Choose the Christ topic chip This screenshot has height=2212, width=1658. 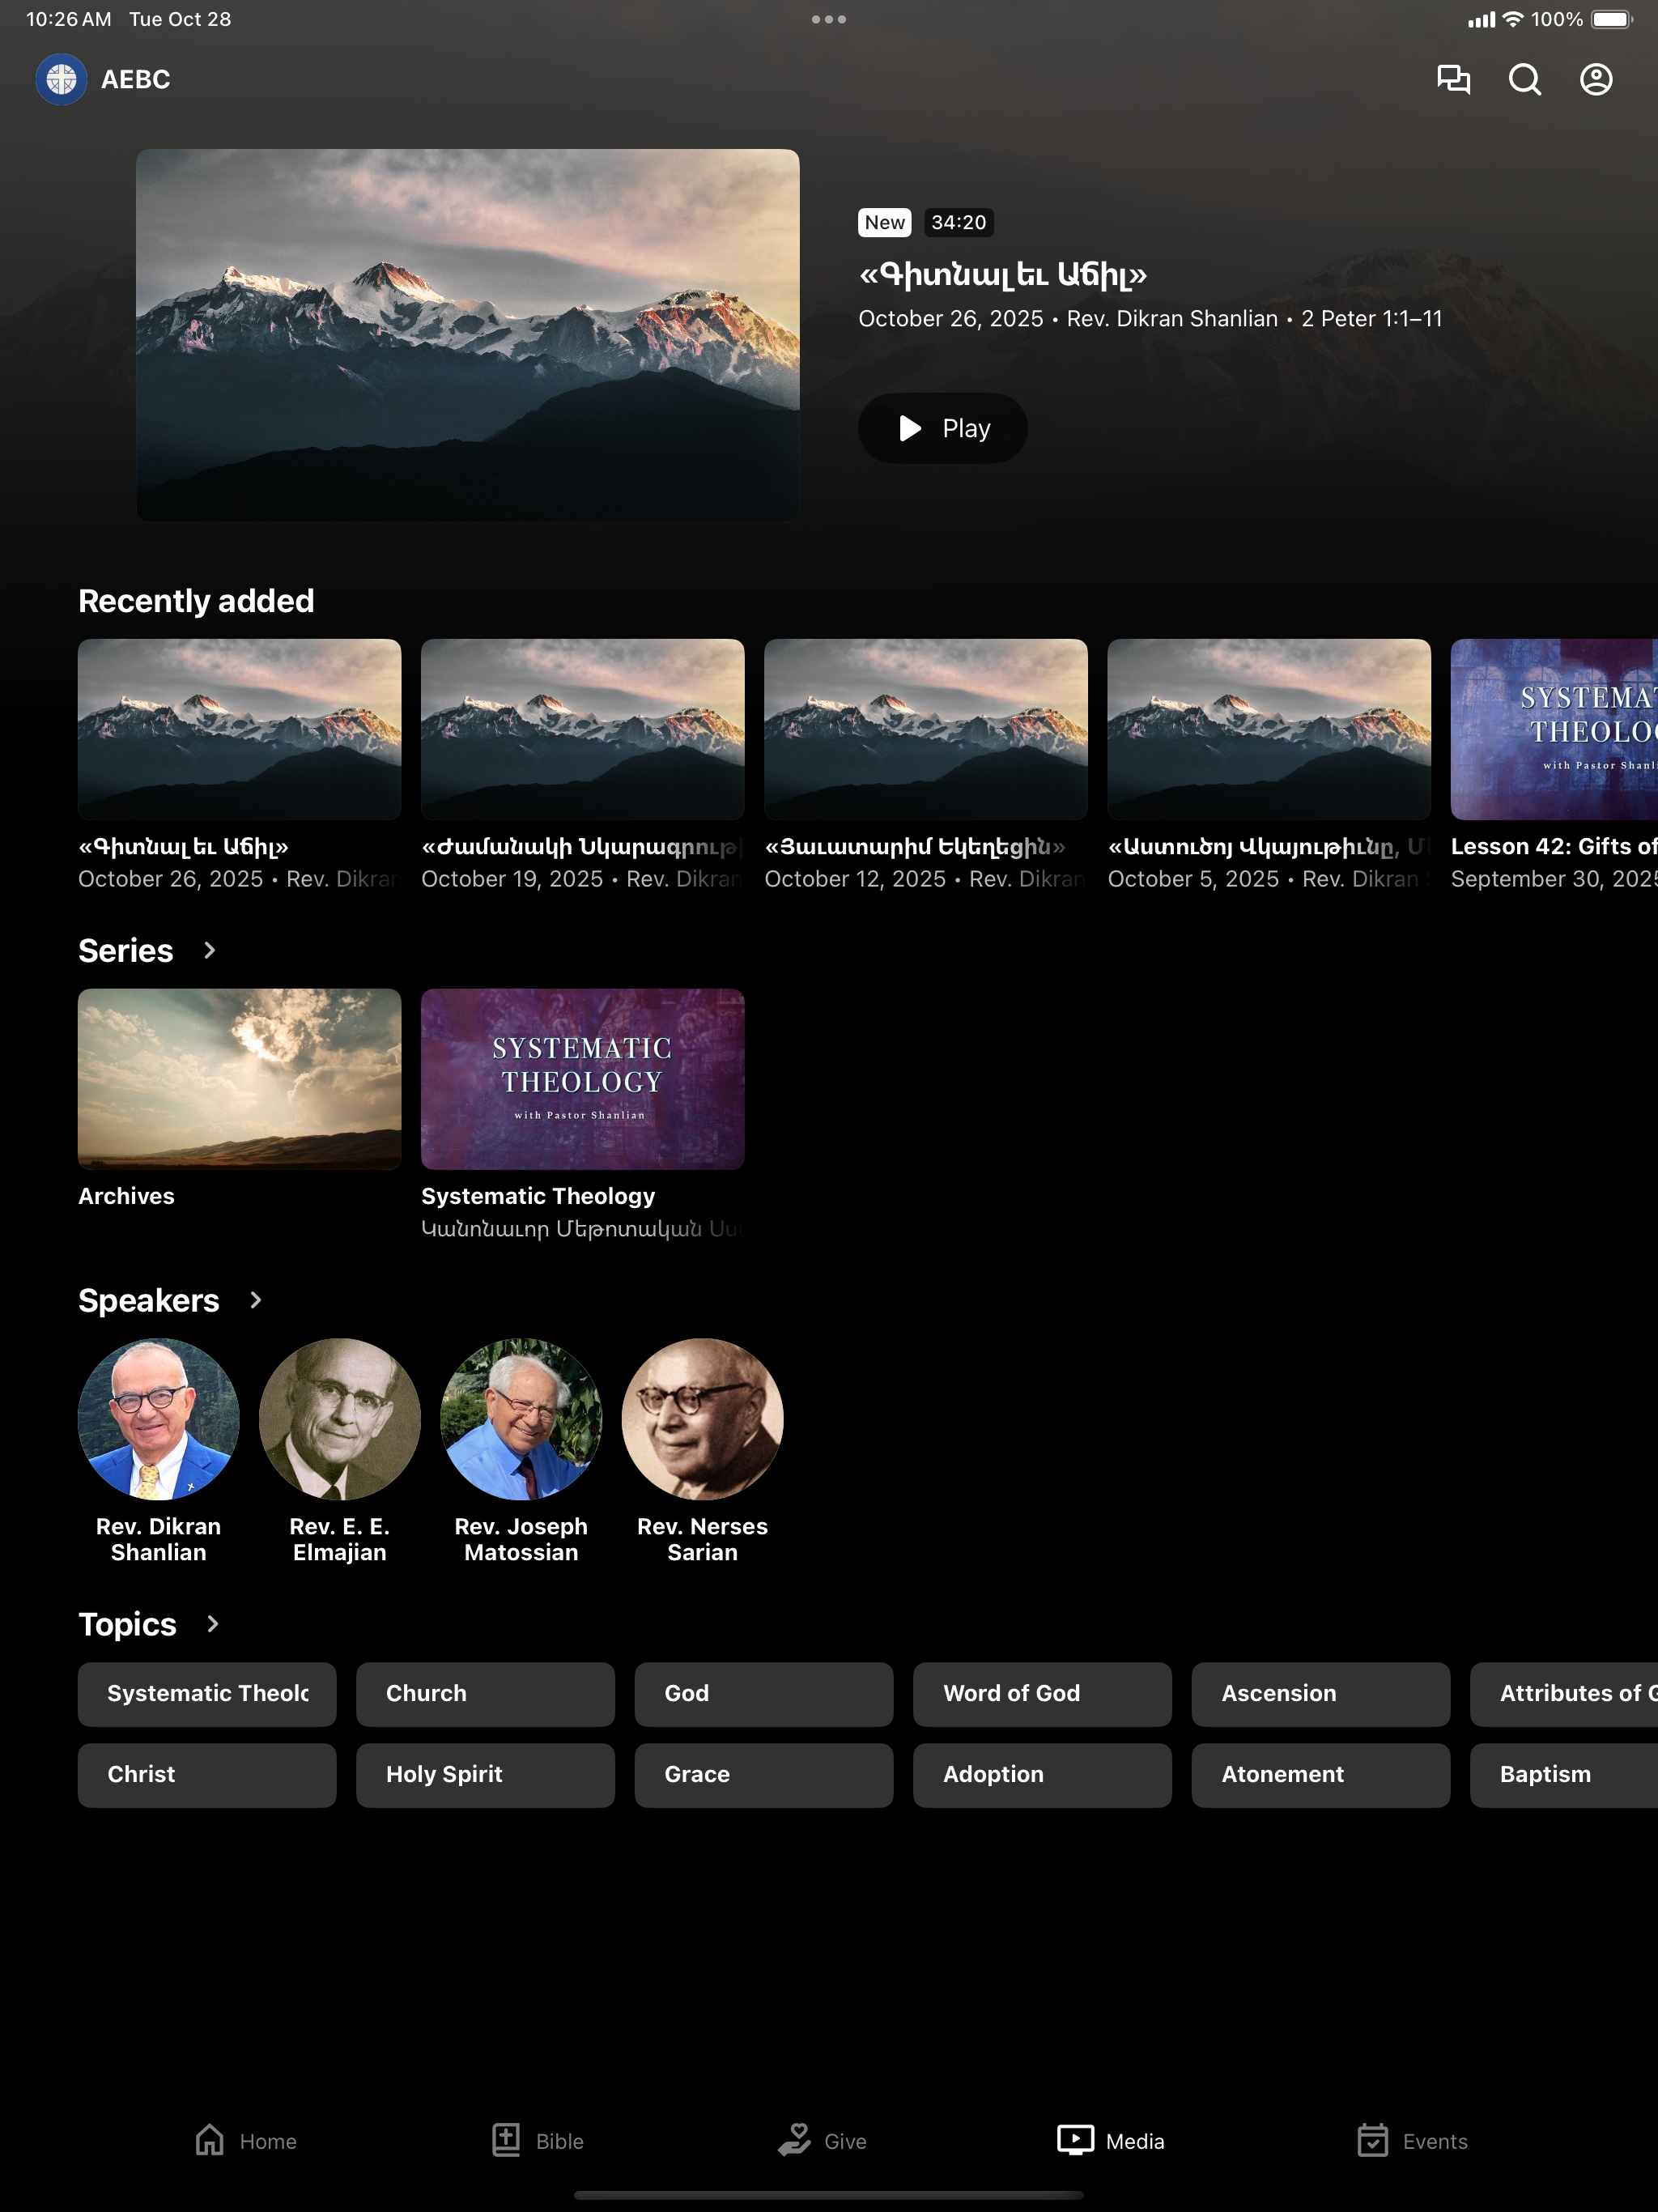pos(207,1775)
